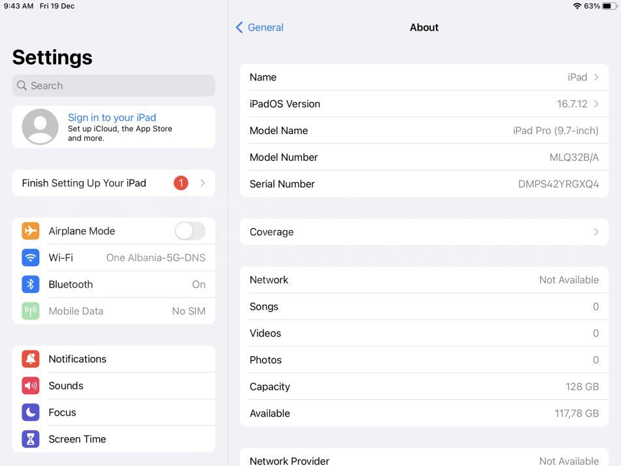
Task: Open iPadOS Version details chevron
Action: click(x=596, y=104)
